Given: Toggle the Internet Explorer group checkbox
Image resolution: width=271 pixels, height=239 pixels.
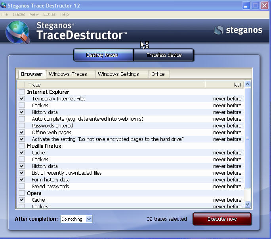Looking at the screenshot, I should pos(22,92).
